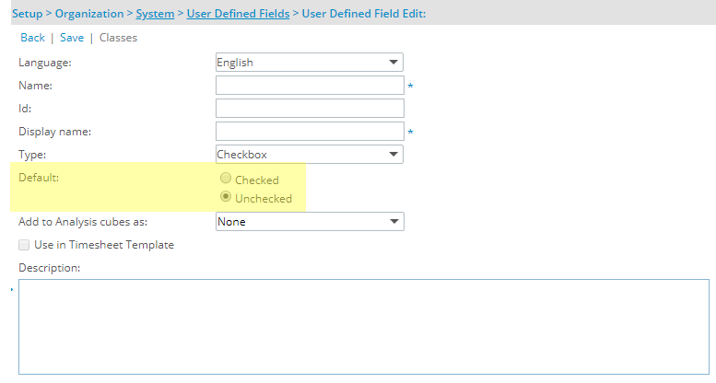
Task: Click the Save link
Action: pyautogui.click(x=72, y=38)
